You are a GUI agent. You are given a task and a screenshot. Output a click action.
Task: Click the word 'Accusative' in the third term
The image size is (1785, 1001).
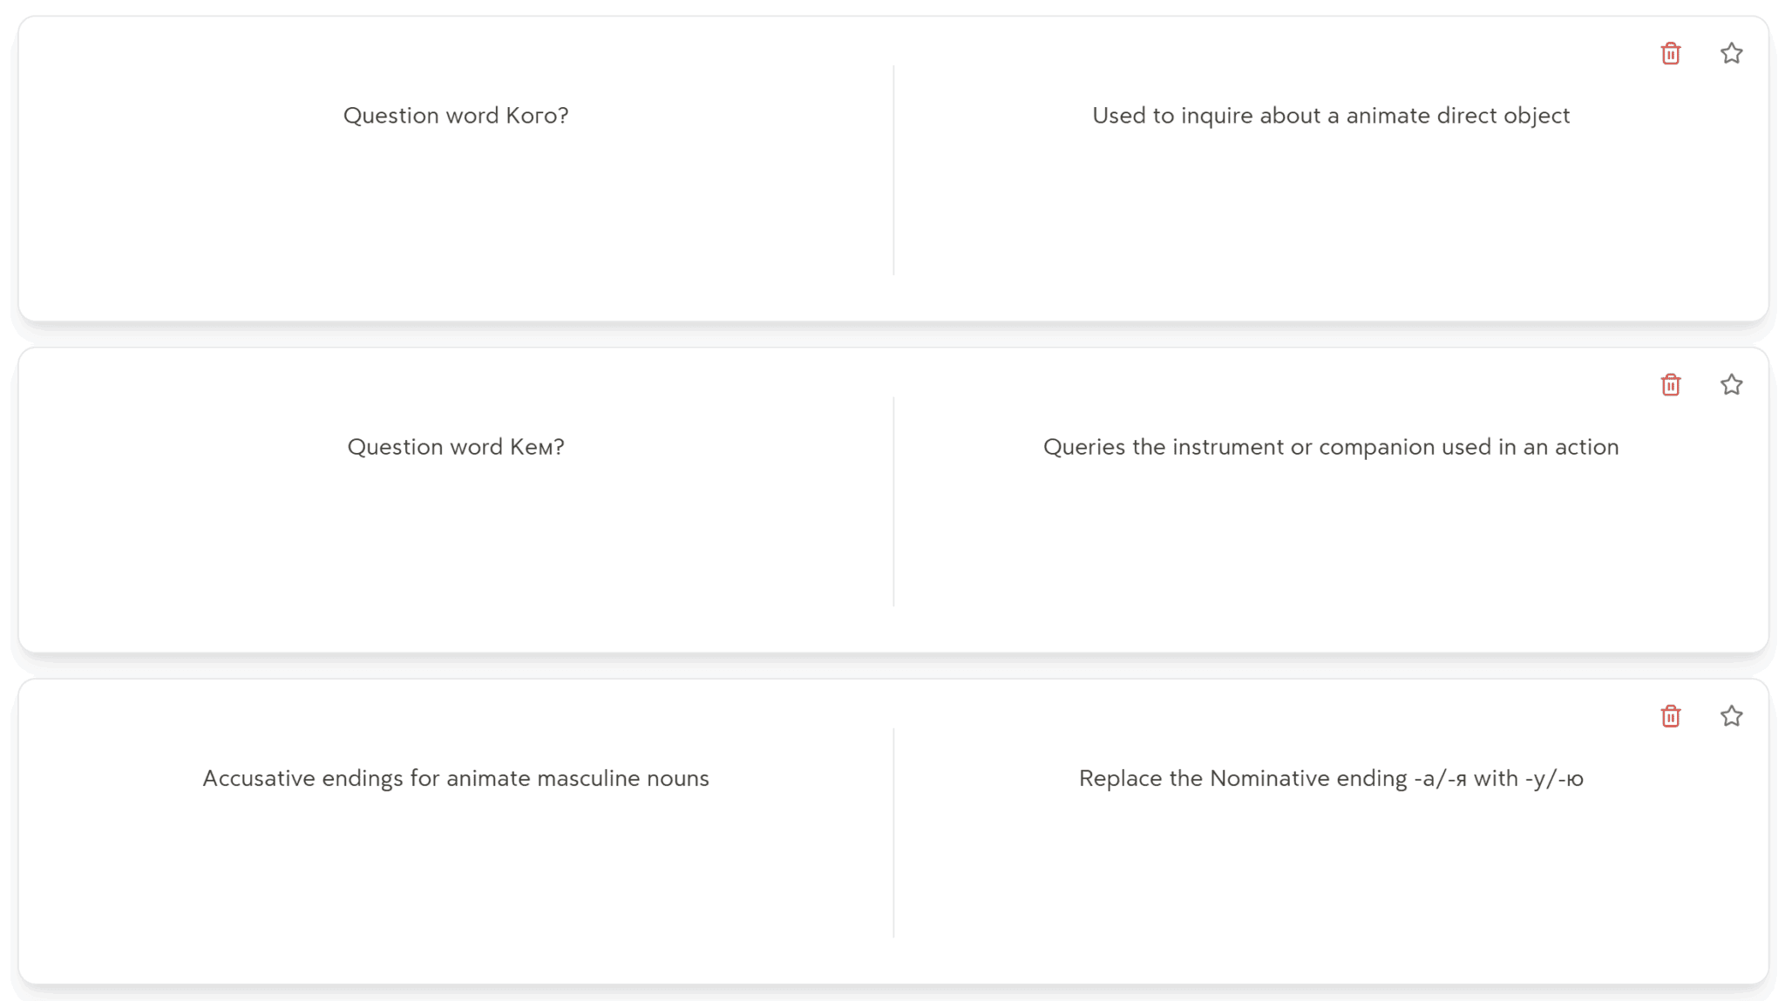(258, 778)
